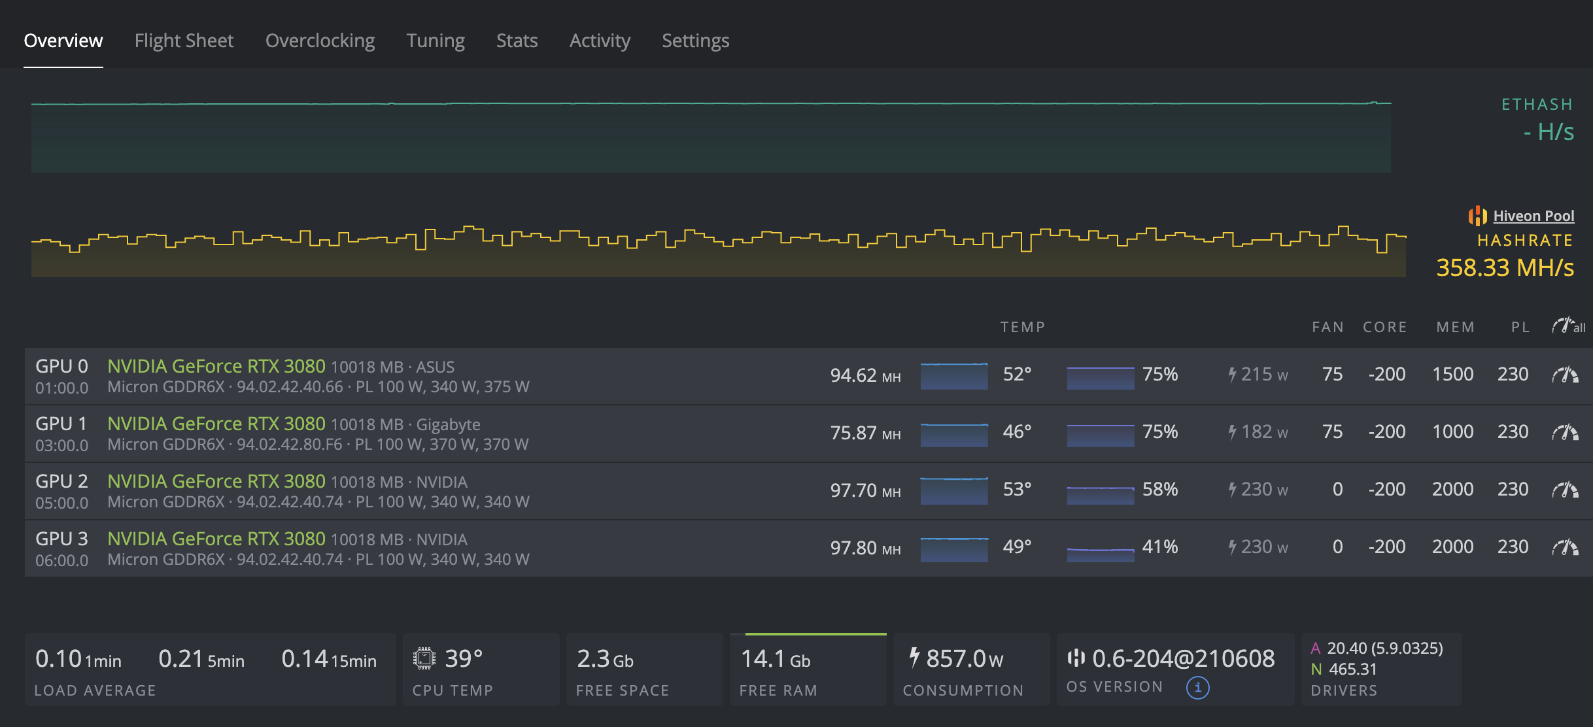The width and height of the screenshot is (1593, 727).
Task: Click the consumption lightning bolt icon
Action: [914, 658]
